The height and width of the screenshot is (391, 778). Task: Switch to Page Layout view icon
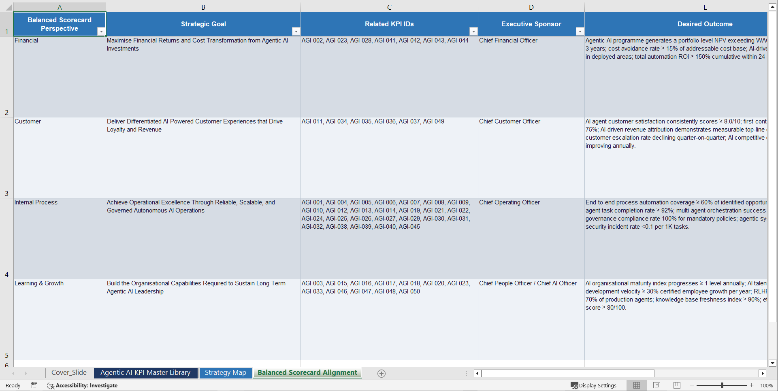tap(657, 385)
